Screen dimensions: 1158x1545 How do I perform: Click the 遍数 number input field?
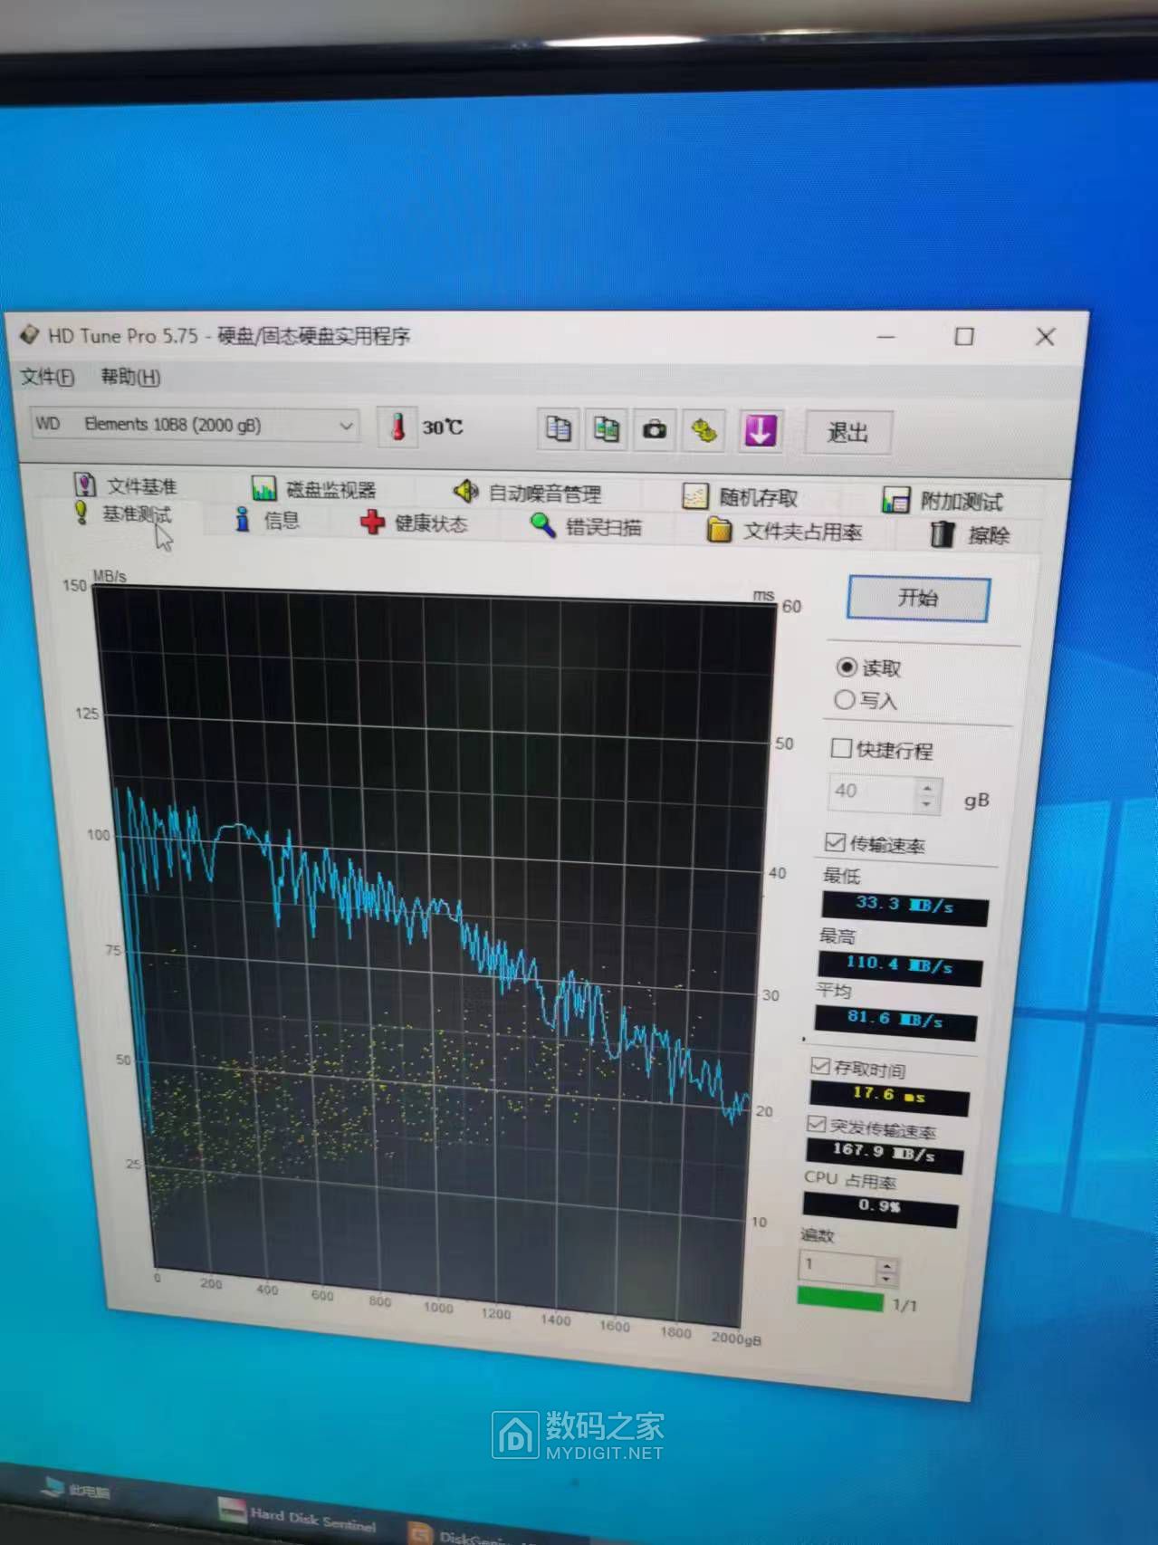[x=837, y=1267]
